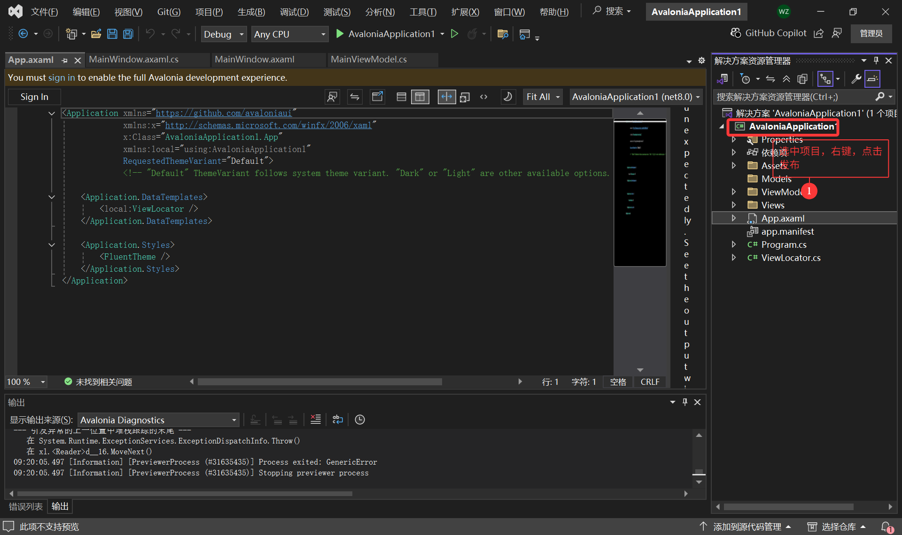Click the share icon next to GitHub Copilot
This screenshot has height=535, width=902.
819,33
